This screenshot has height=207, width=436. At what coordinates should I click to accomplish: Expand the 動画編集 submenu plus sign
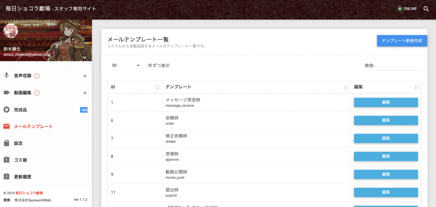tap(85, 93)
